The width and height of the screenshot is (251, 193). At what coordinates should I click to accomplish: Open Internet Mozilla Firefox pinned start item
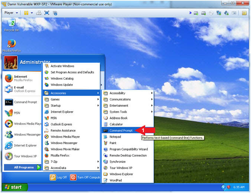pyautogui.click(x=22, y=78)
